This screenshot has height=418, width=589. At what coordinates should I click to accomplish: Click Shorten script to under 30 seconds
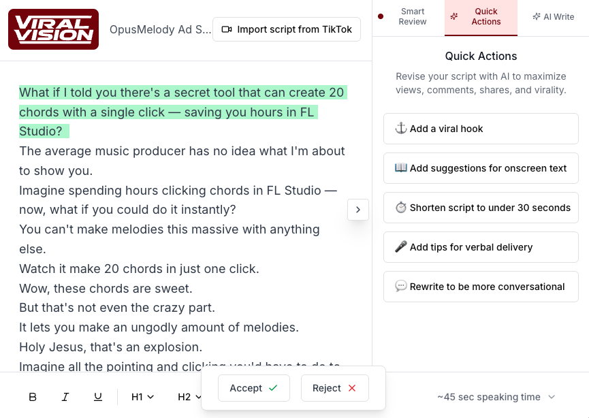point(481,208)
